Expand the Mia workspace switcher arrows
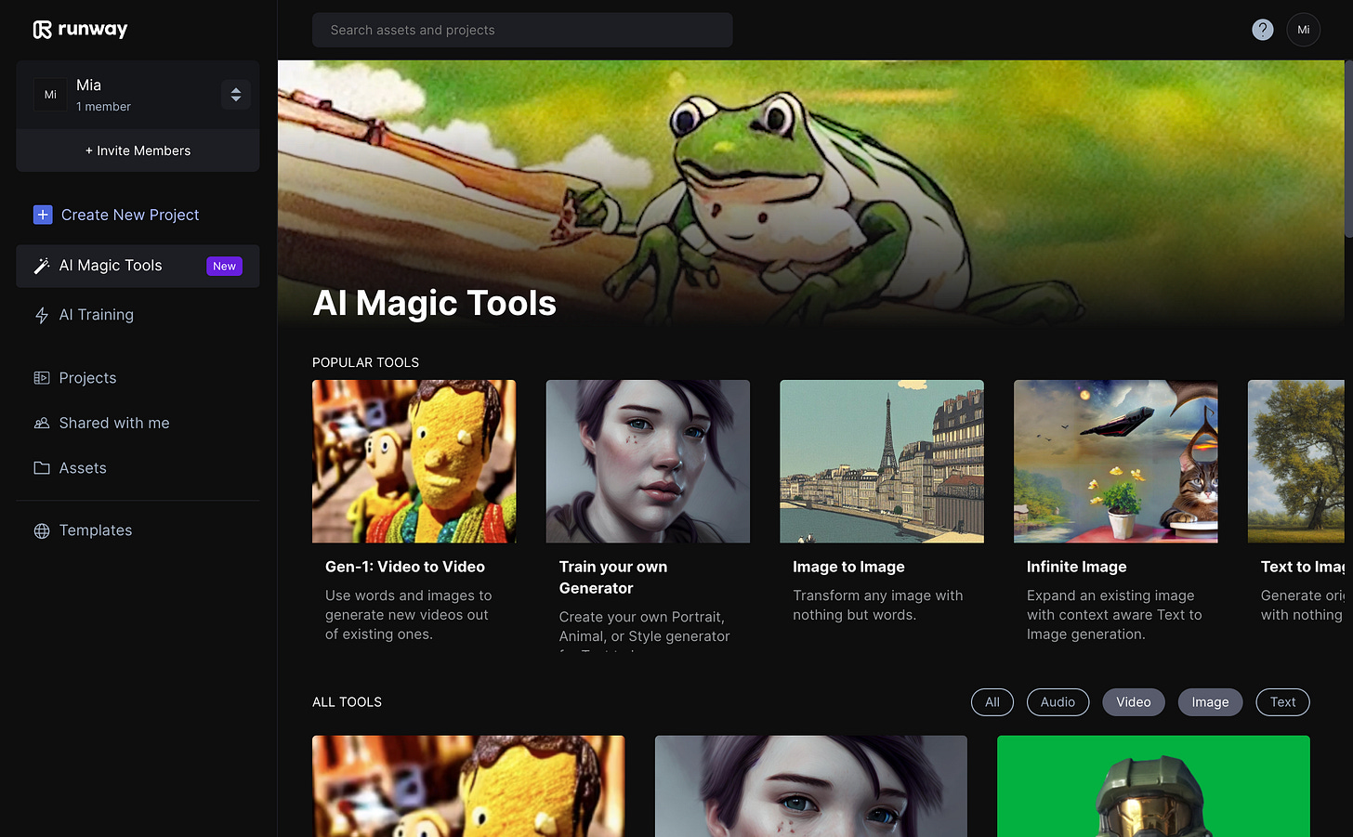The width and height of the screenshot is (1353, 837). click(236, 95)
